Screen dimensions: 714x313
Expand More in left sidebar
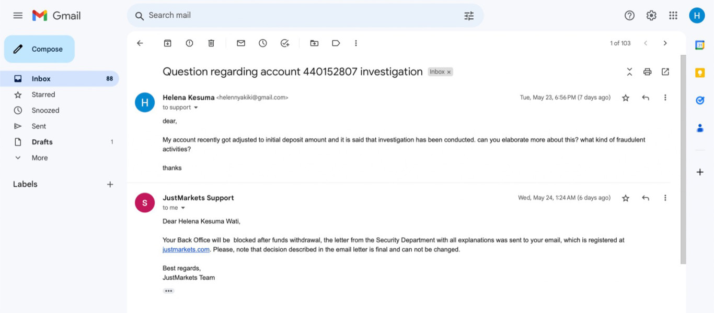point(39,158)
